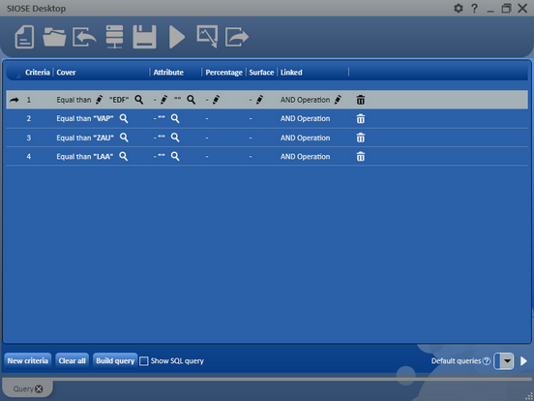Click the database server connection icon

click(x=114, y=37)
